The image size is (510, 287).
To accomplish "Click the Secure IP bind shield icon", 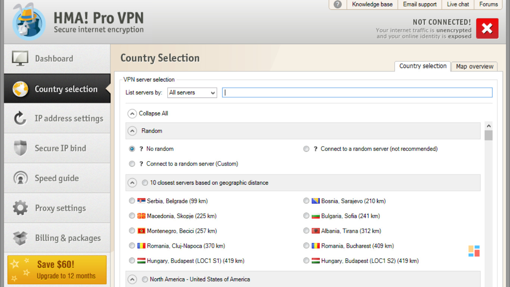I will click(x=20, y=148).
